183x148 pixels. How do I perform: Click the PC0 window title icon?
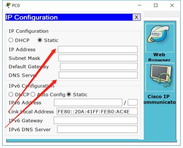tap(8, 6)
